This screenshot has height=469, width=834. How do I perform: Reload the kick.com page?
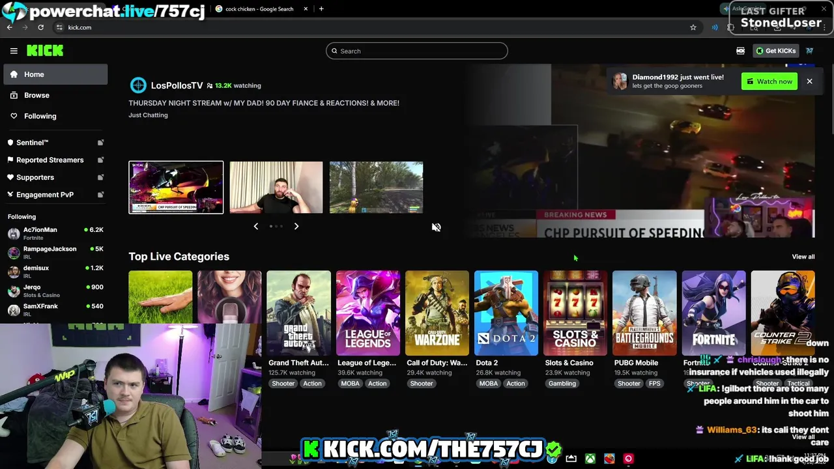(x=40, y=27)
